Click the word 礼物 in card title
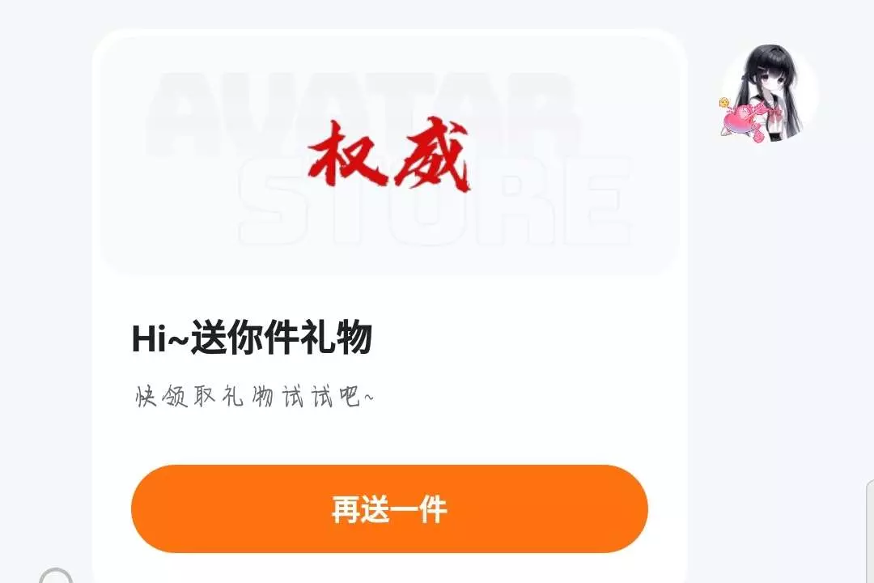 point(337,338)
